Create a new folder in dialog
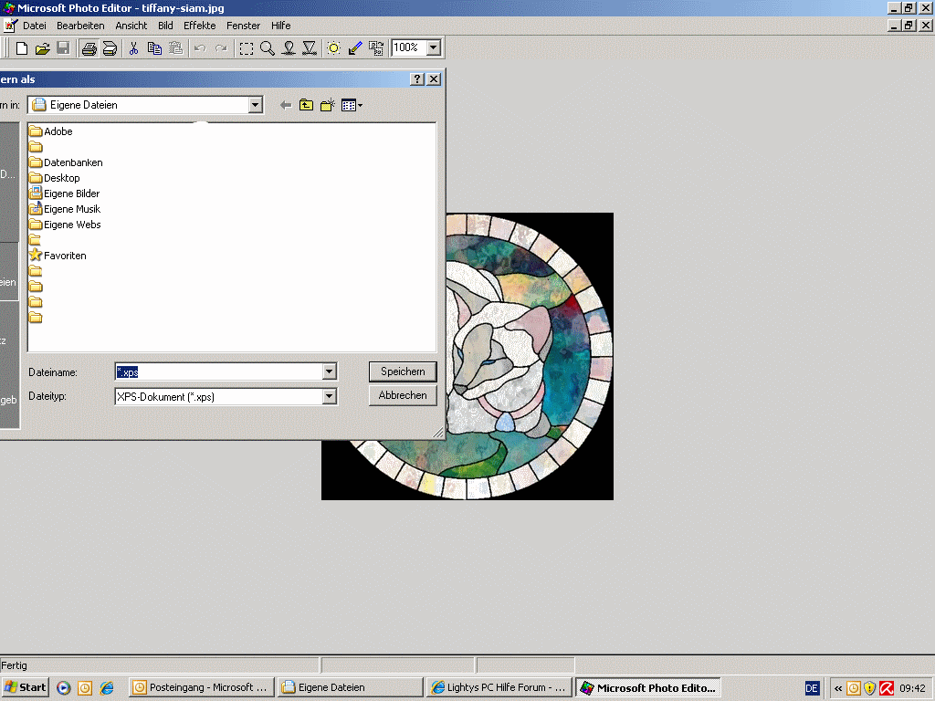Viewport: 935px width, 701px height. (x=328, y=106)
